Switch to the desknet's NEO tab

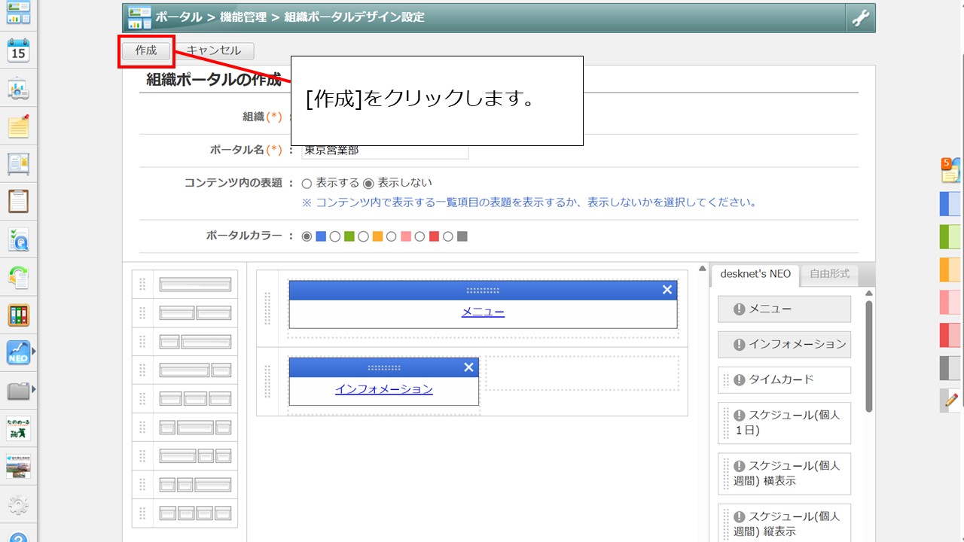pos(755,274)
